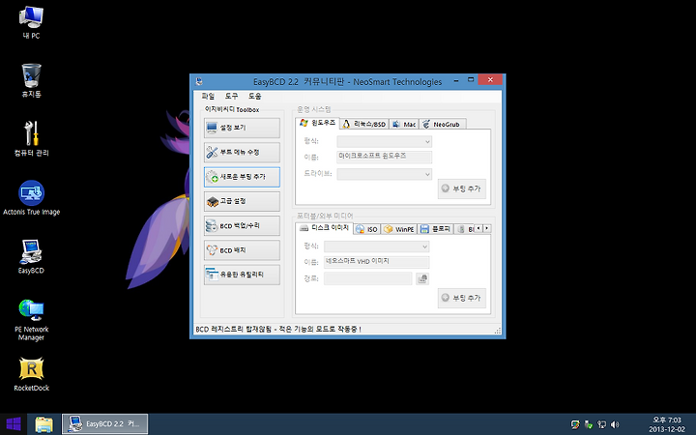Viewport: 696px width, 435px height.
Task: Open File Explorer from taskbar
Action: [x=43, y=424]
